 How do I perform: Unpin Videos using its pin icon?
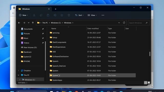(x=43, y=43)
